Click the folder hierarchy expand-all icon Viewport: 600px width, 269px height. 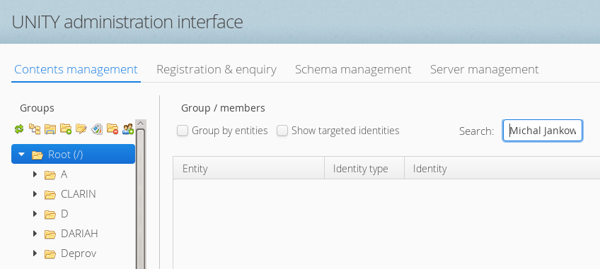point(35,129)
